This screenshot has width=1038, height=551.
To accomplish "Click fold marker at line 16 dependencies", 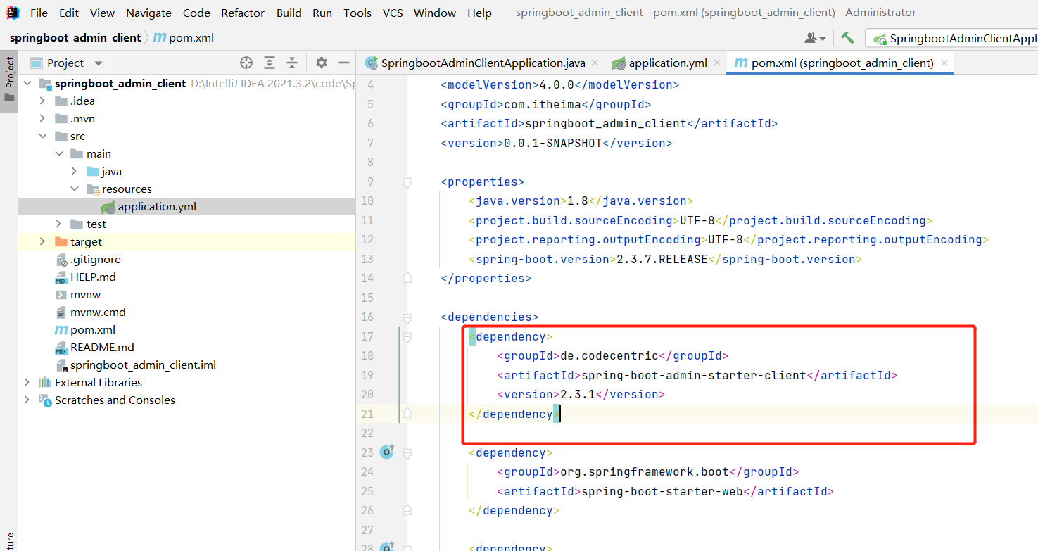I will [407, 317].
